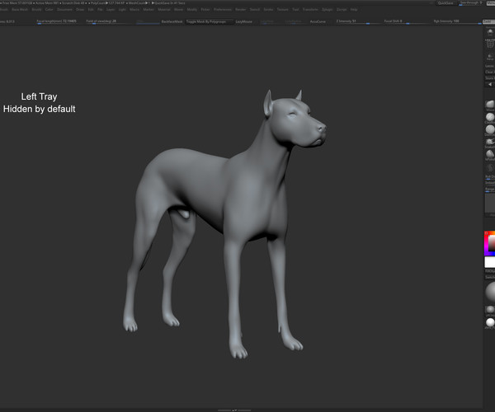
Task: Adjust the See-through slider
Action: [470, 3]
